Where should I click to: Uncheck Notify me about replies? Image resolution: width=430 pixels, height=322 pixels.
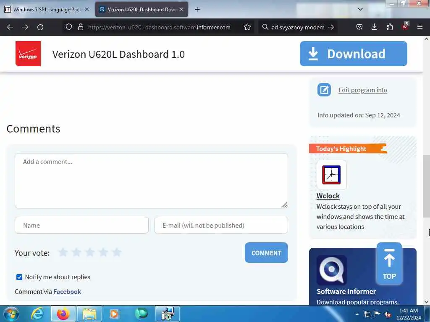point(19,277)
